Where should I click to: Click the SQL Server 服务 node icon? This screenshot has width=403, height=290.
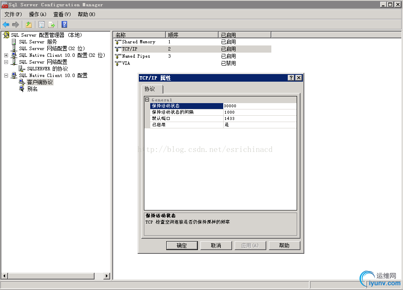tap(14, 42)
